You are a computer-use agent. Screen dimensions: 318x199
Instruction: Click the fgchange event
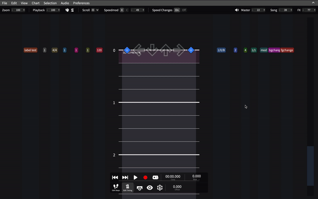point(287,50)
